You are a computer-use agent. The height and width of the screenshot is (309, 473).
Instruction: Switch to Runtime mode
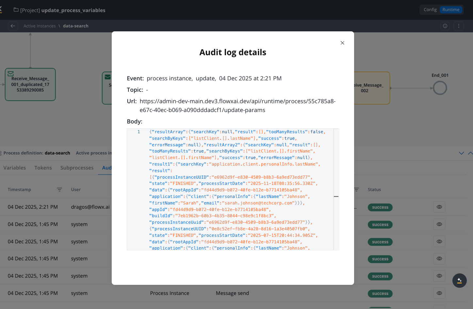[x=451, y=10]
